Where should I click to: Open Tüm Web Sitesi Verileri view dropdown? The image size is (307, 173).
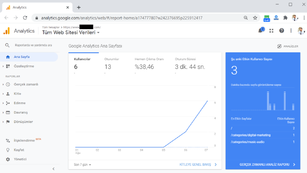tap(71, 33)
